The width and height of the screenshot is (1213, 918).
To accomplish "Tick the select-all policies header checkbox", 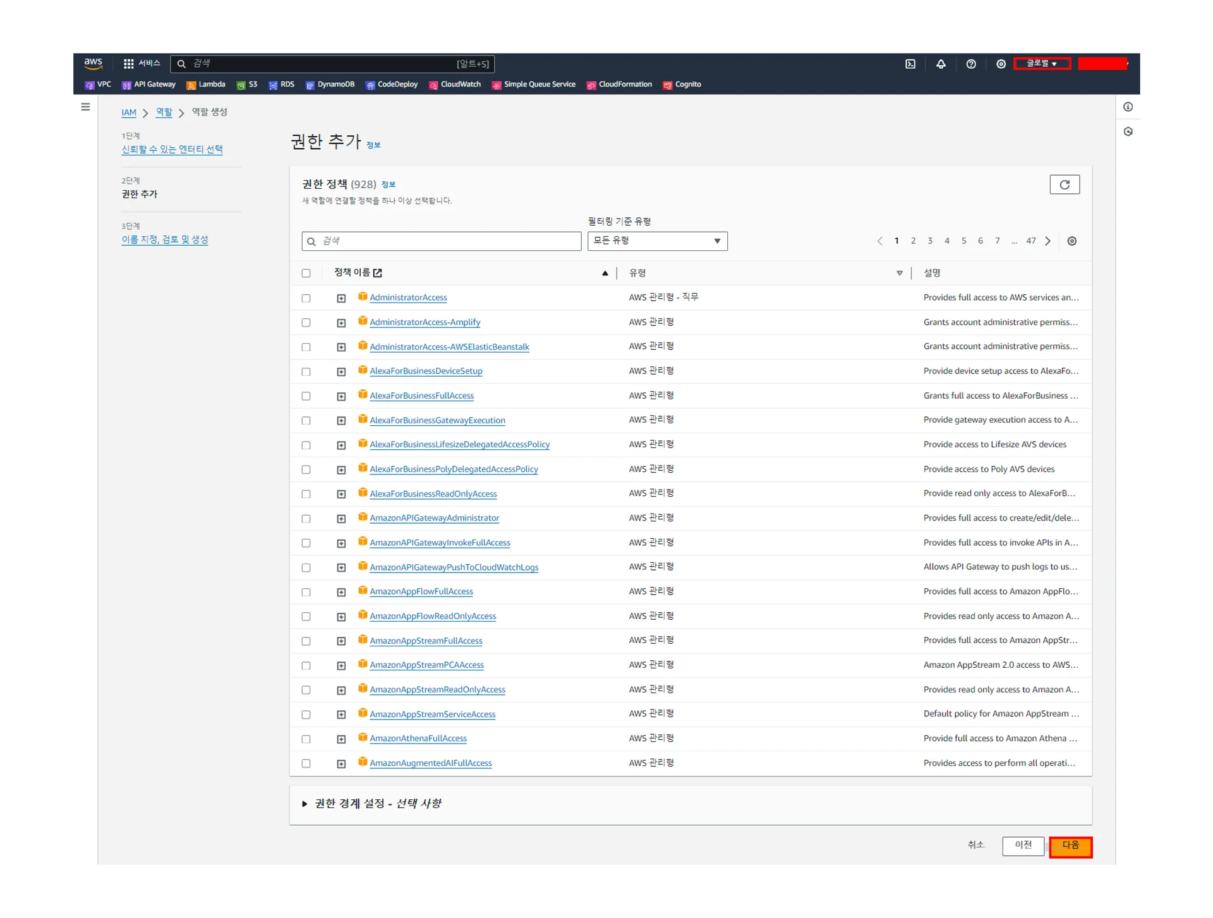I will click(x=306, y=274).
